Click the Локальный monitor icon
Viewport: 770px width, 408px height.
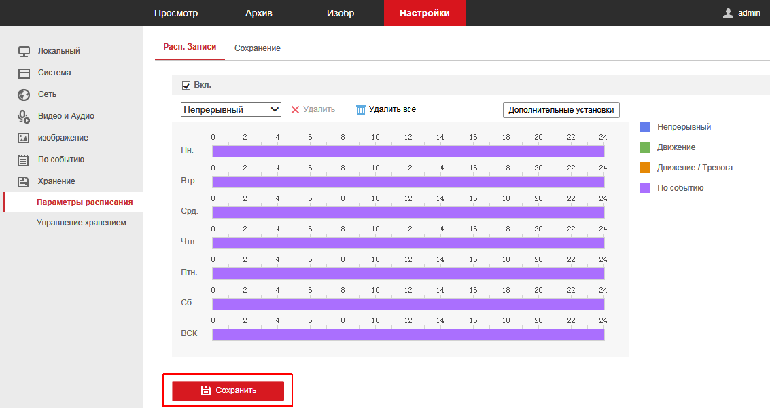tap(24, 51)
